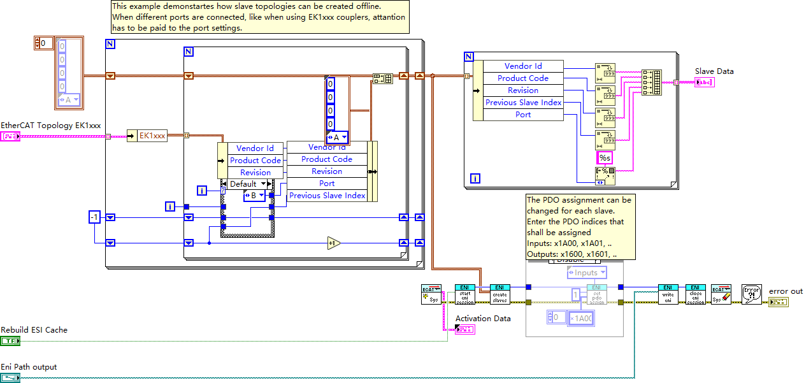
Task: Click iteration terminal i in the Slave Data loop
Action: [x=475, y=179]
